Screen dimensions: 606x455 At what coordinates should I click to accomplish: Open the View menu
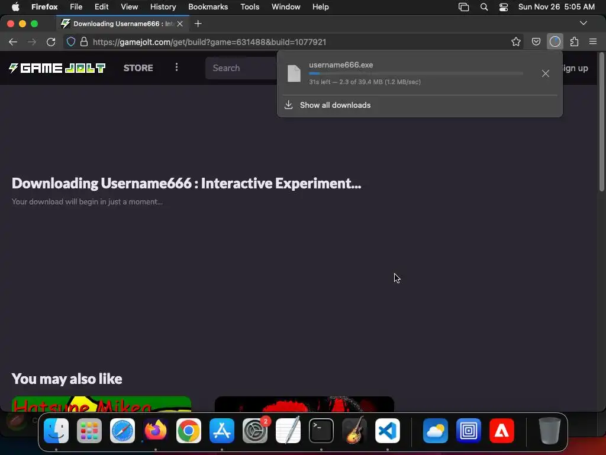[129, 7]
